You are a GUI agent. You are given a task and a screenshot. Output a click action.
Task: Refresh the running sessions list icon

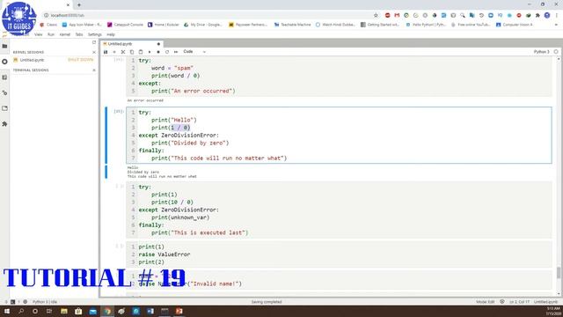(x=94, y=42)
